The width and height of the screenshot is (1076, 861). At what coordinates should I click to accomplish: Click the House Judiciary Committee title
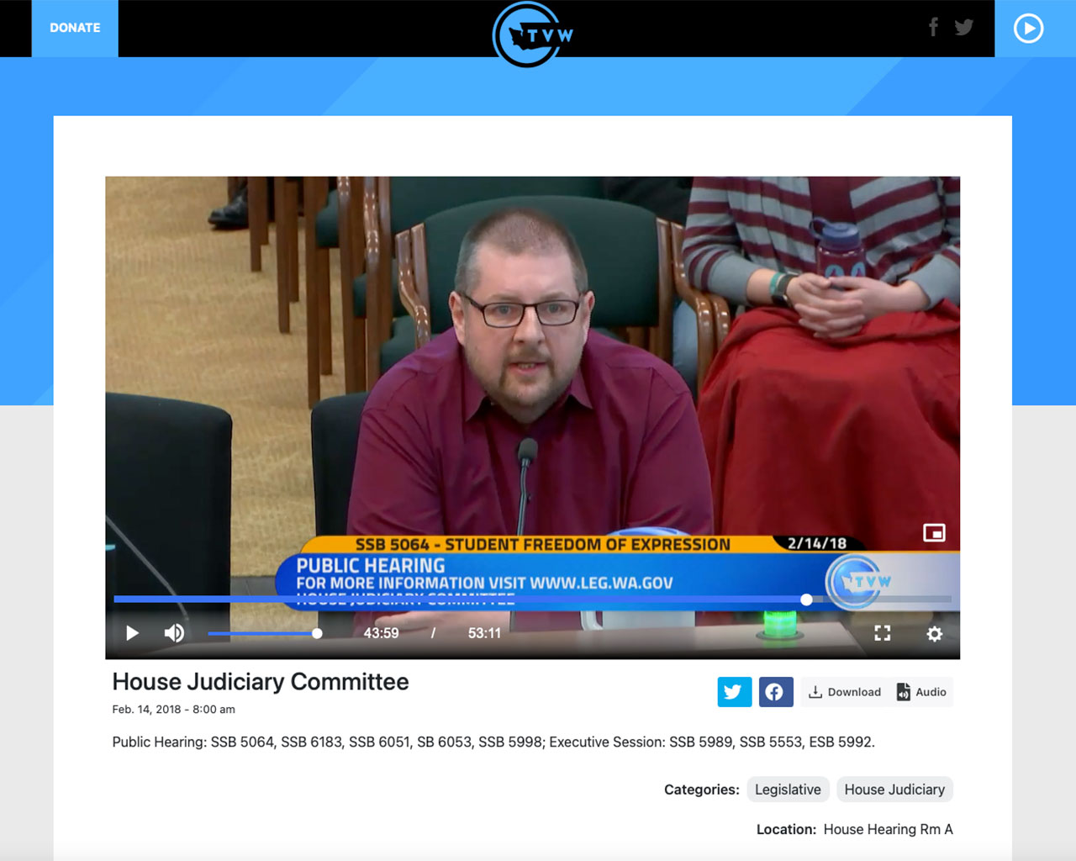(x=261, y=682)
